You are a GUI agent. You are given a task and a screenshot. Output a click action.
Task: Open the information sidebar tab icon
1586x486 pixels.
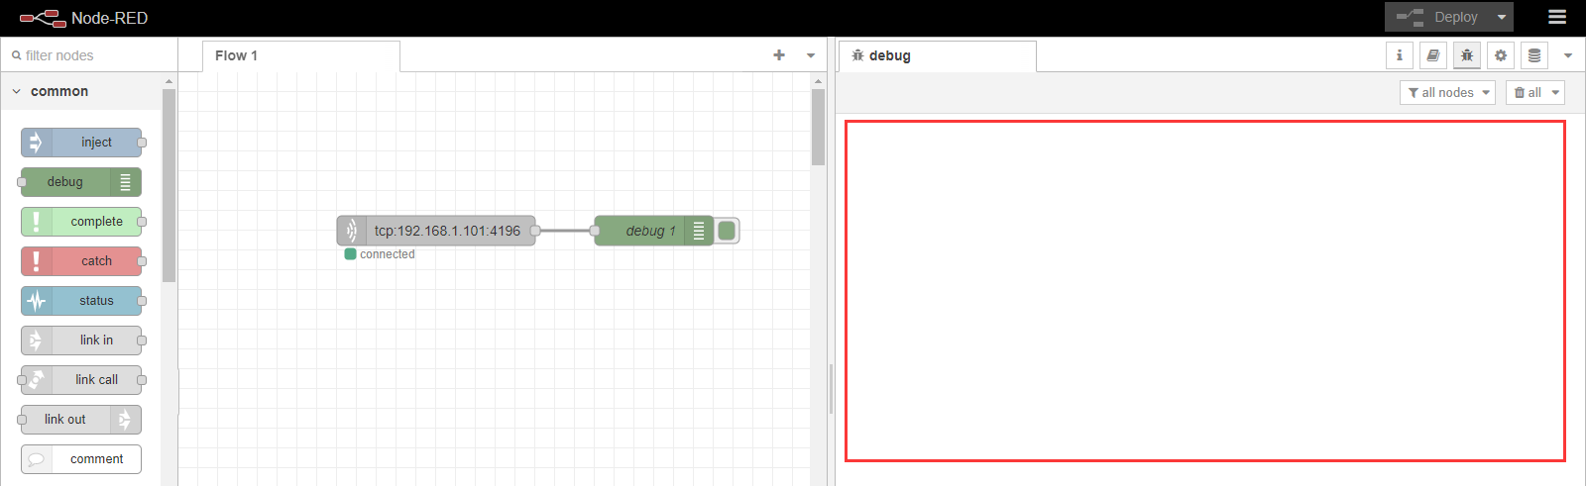[1400, 55]
